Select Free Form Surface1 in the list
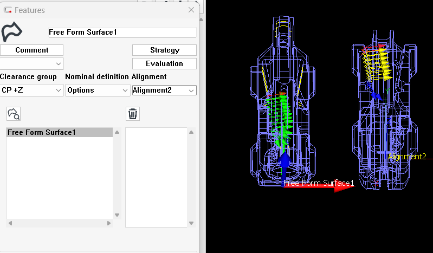Screen dimensions: 433x253 [42, 133]
